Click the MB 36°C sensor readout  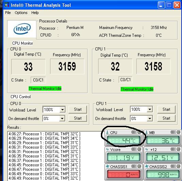[163, 140]
